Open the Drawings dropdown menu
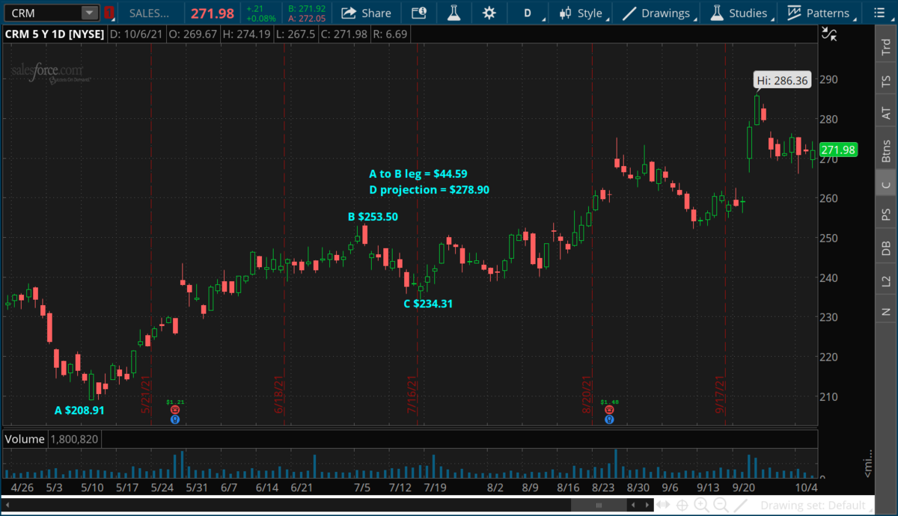Screen dimensions: 898x516 [x=656, y=13]
